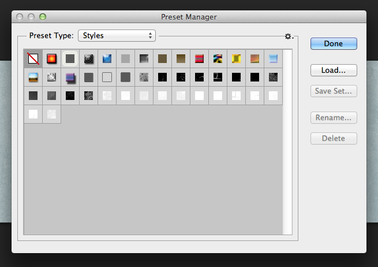The image size is (378, 267).
Task: Click the light blue beveled glass style
Action: (273, 59)
